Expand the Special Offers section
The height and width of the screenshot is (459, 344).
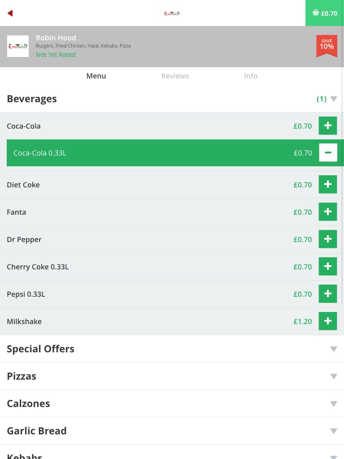[x=333, y=349]
